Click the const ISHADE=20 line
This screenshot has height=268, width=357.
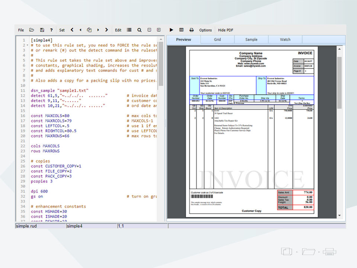coord(49,217)
